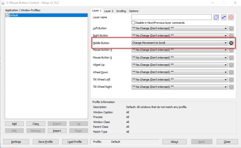Open the Left Button action dropdown
Screen dimensions: 241x148
pyautogui.click(x=179, y=28)
